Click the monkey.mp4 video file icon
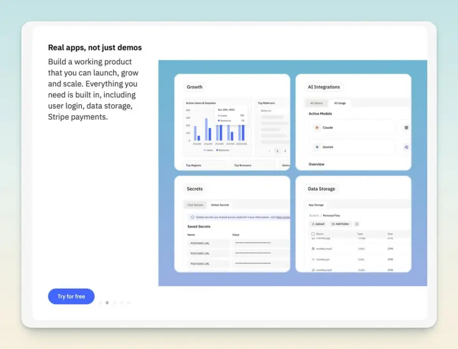 point(313,249)
